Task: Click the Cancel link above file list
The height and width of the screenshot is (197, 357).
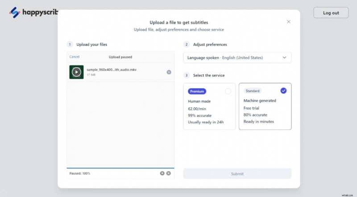Action: 75,57
